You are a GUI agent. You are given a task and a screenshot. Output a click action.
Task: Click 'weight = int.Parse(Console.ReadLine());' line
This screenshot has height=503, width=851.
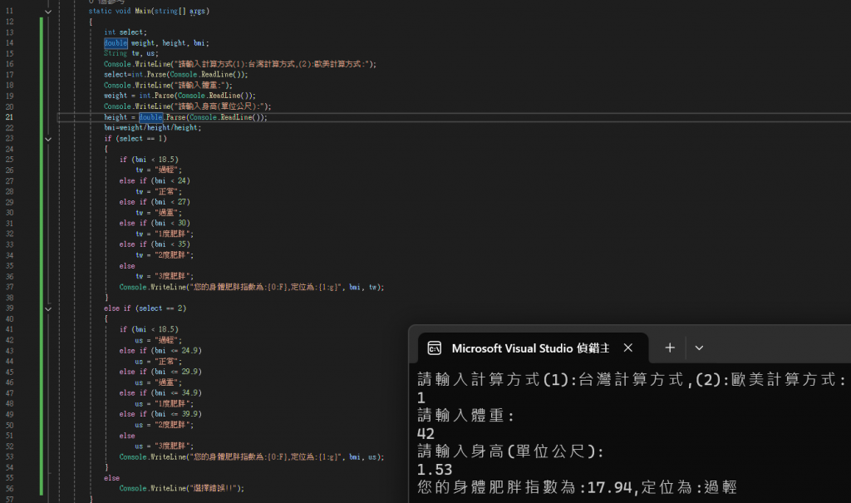pos(180,96)
